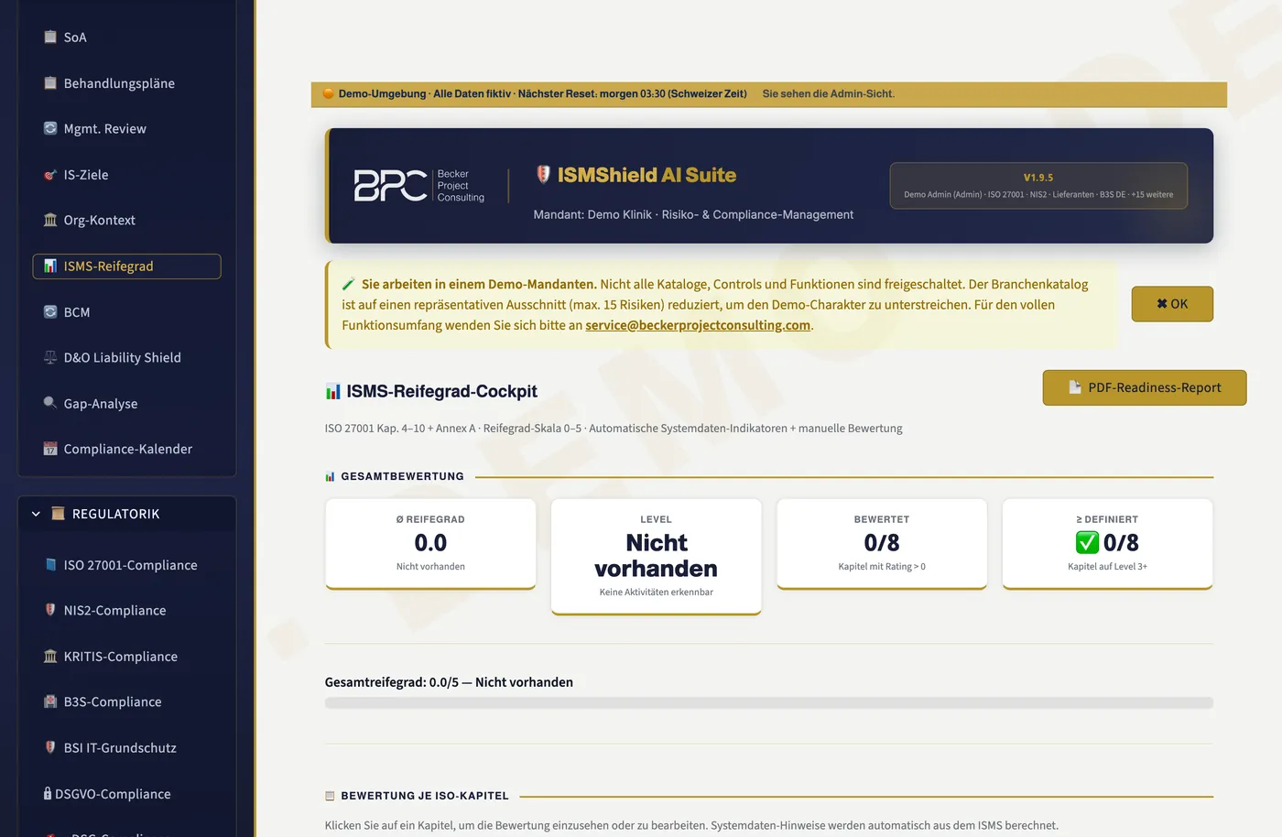Click the 'Gesamtreifegrad: 0.0/5 — Nicht vorhanden' label

tap(449, 682)
